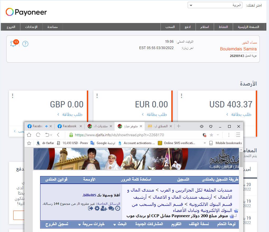Open the Google ترجمة bookmark
The width and height of the screenshot is (269, 232).
pos(103,143)
